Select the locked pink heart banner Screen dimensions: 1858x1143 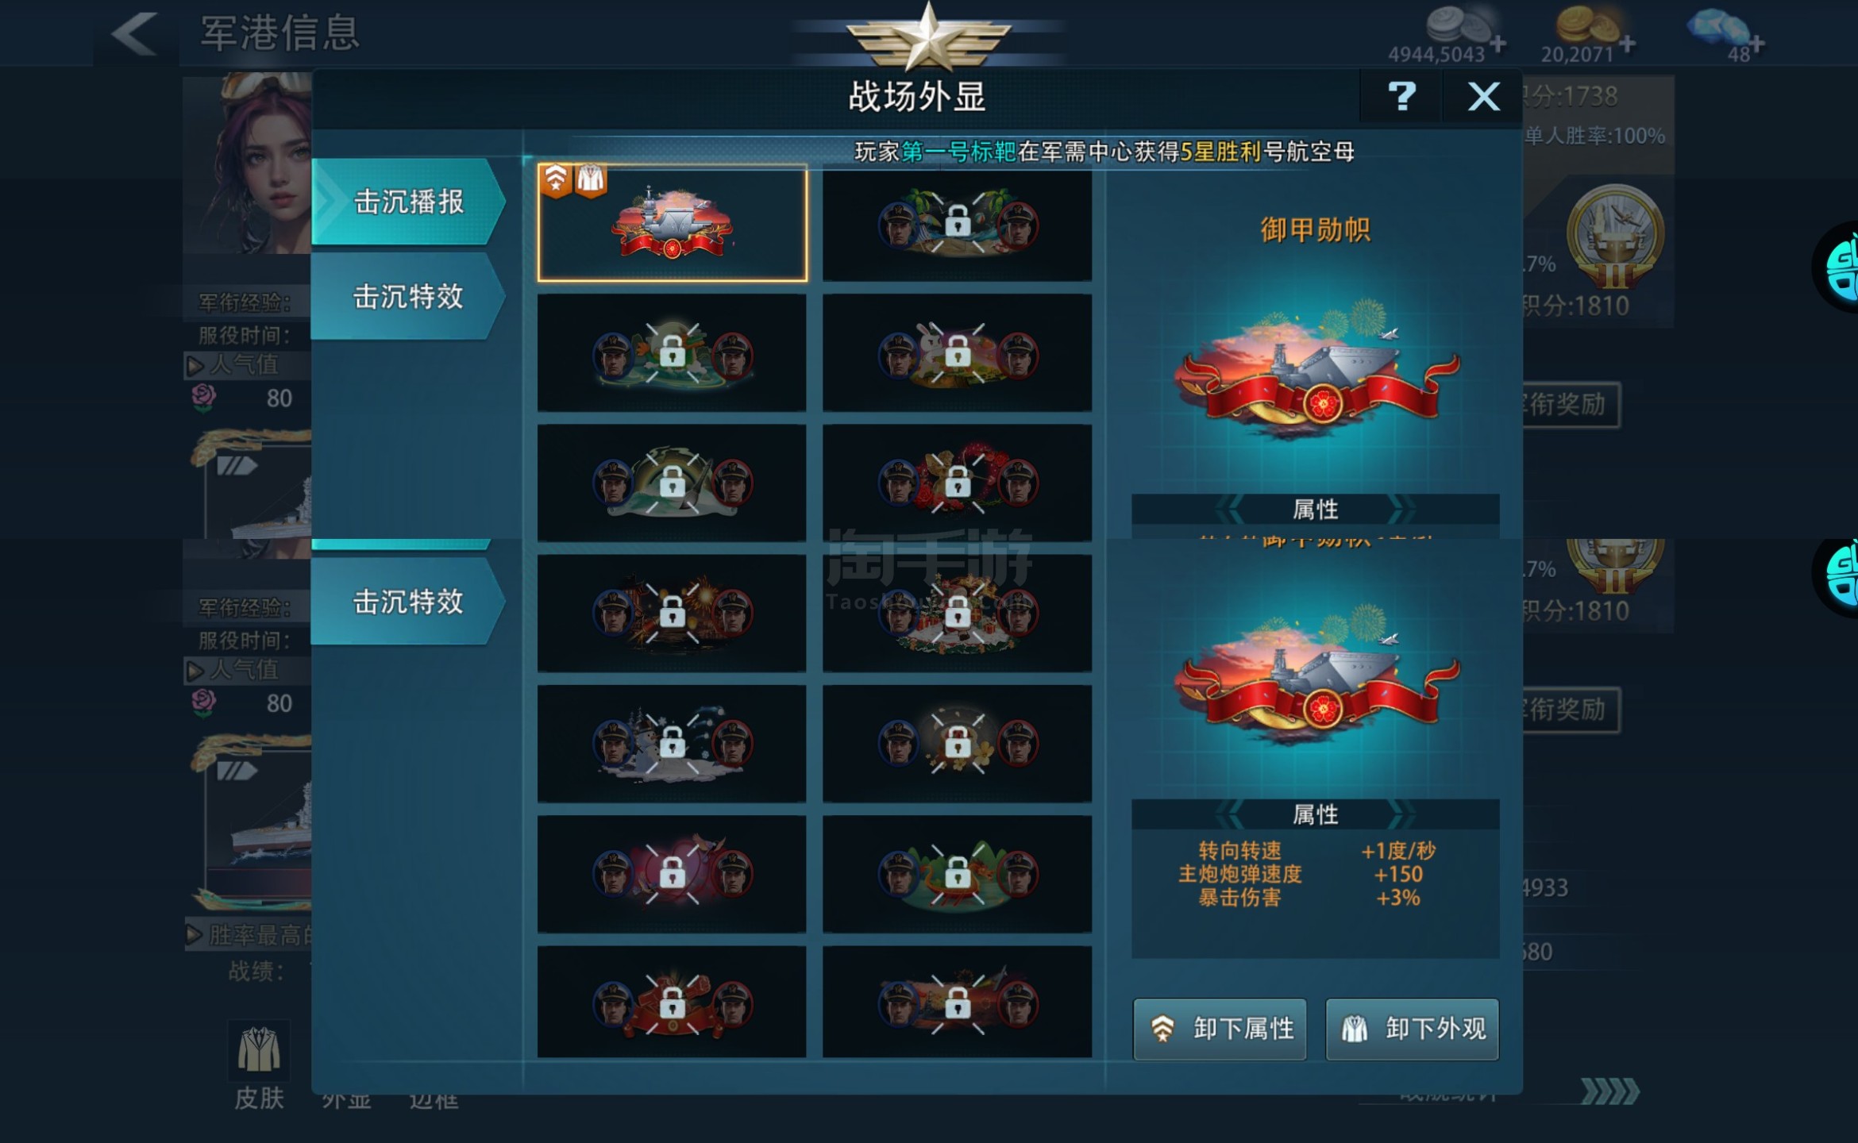(672, 874)
